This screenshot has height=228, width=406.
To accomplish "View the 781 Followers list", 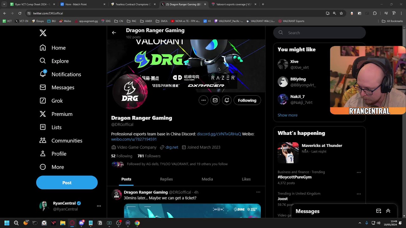I will click(149, 156).
